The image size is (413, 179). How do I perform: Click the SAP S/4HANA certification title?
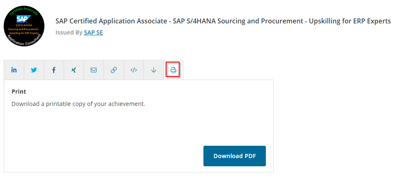point(223,21)
